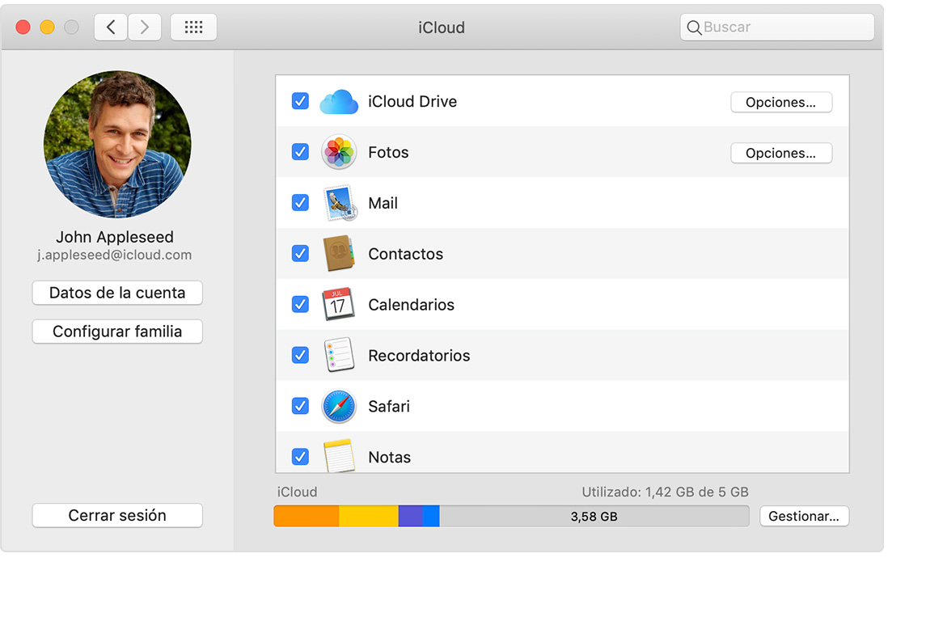Click the yellow segment of storage bar
The width and height of the screenshot is (943, 621).
(369, 516)
